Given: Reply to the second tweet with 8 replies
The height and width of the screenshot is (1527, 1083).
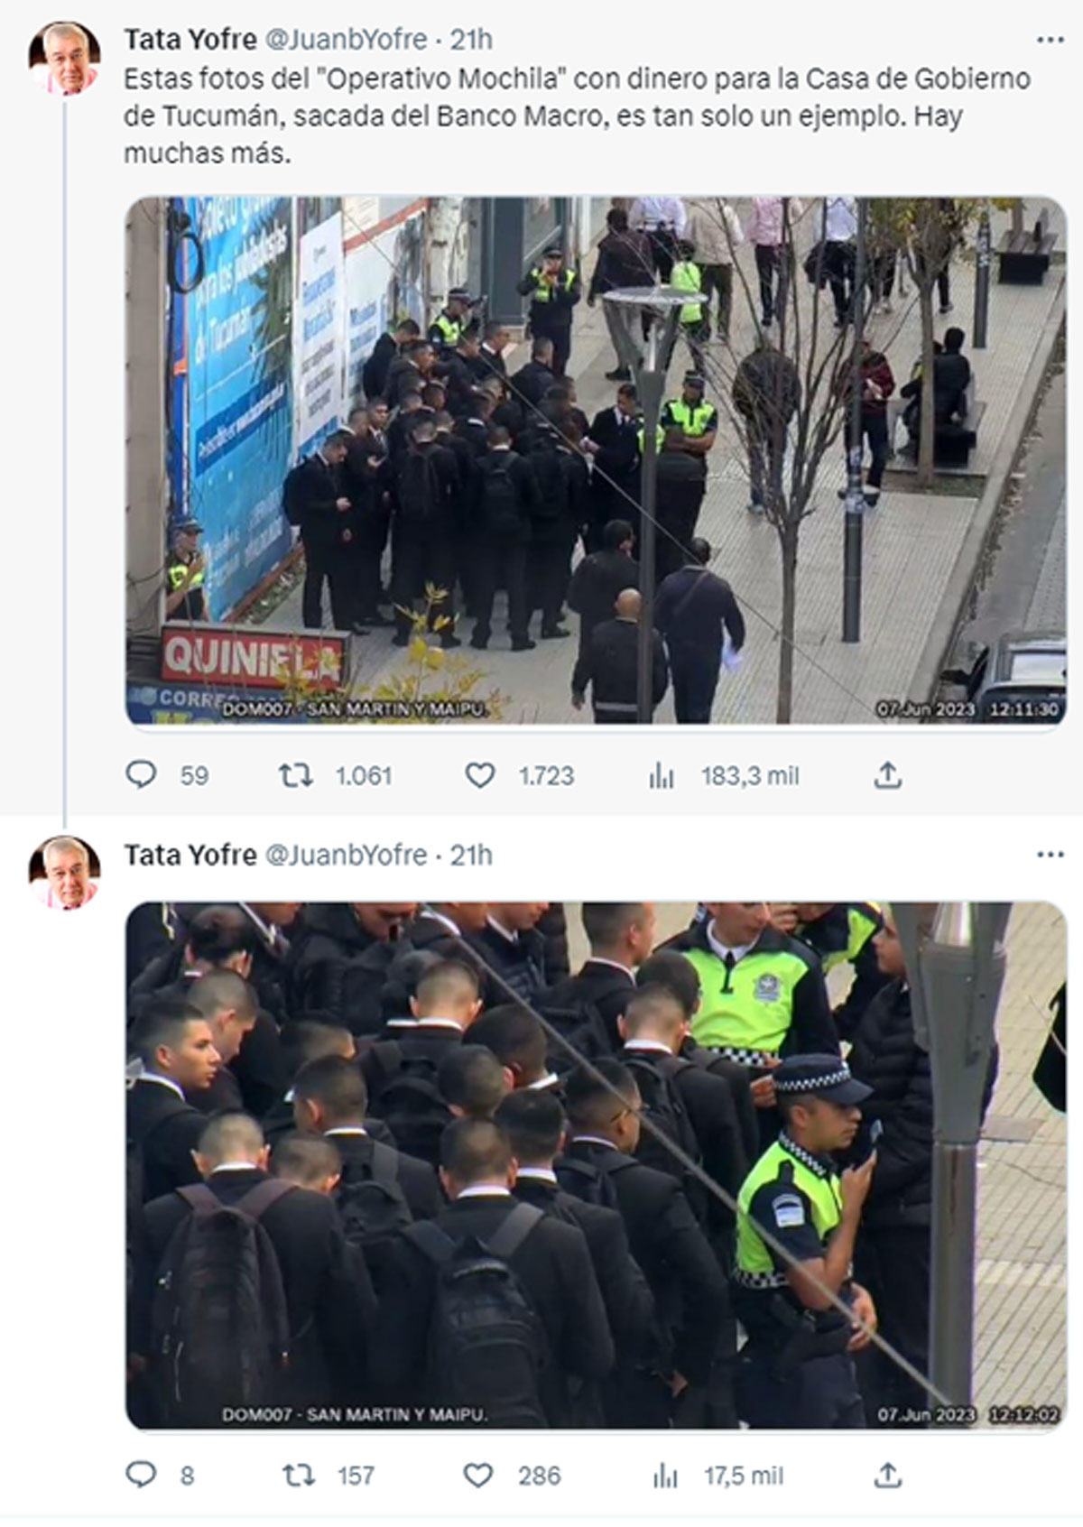Looking at the screenshot, I should tap(141, 1475).
